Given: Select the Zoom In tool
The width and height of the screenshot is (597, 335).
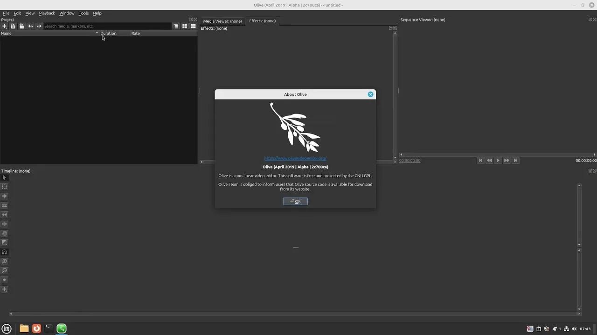Looking at the screenshot, I should pyautogui.click(x=4, y=261).
